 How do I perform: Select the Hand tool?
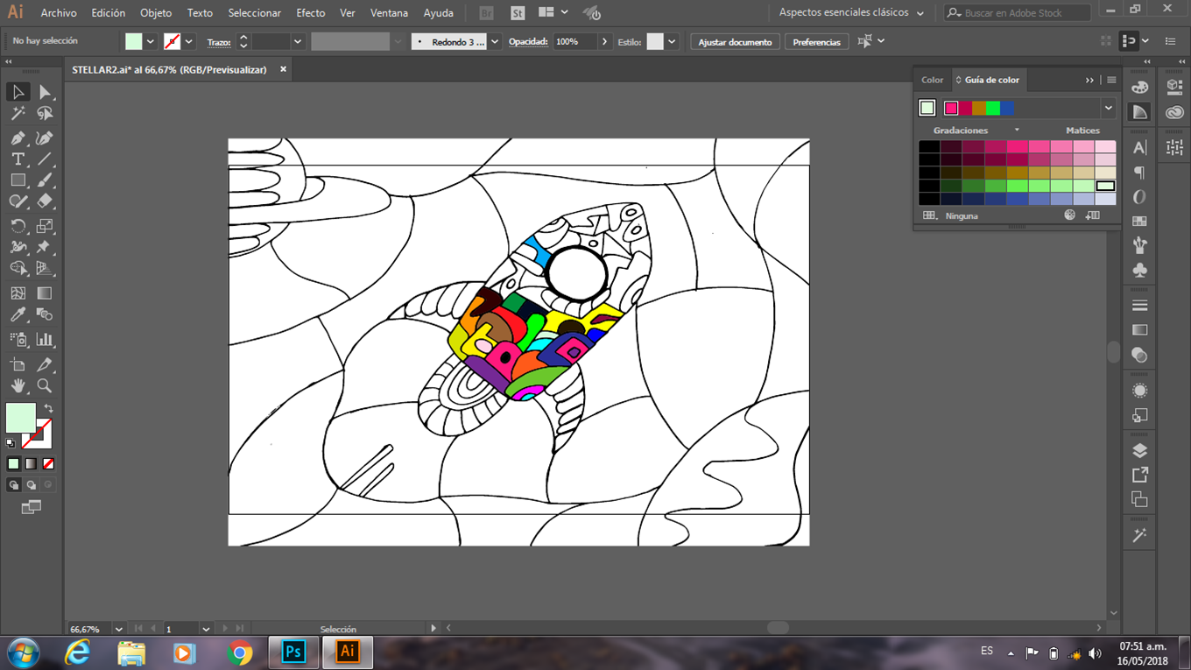tap(18, 385)
